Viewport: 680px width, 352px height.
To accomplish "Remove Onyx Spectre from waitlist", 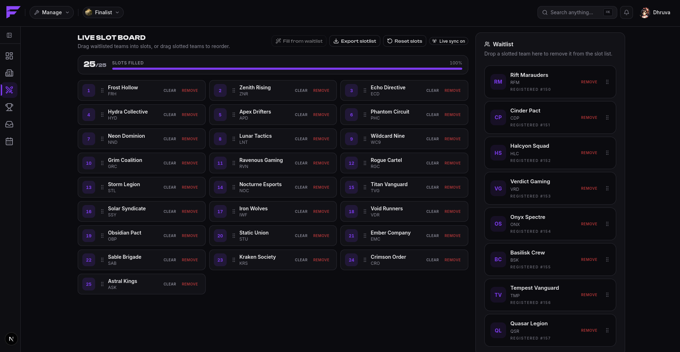I will click(x=589, y=224).
